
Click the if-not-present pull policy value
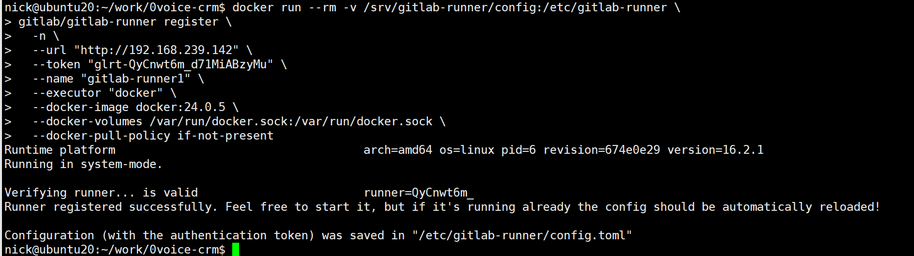225,136
